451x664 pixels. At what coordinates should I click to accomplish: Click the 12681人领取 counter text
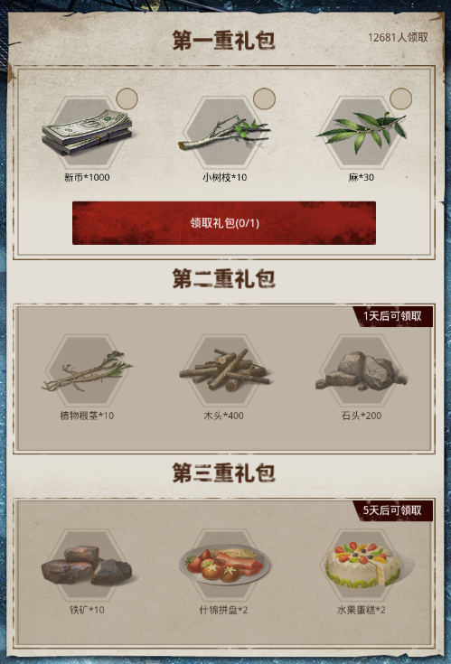[x=398, y=37]
